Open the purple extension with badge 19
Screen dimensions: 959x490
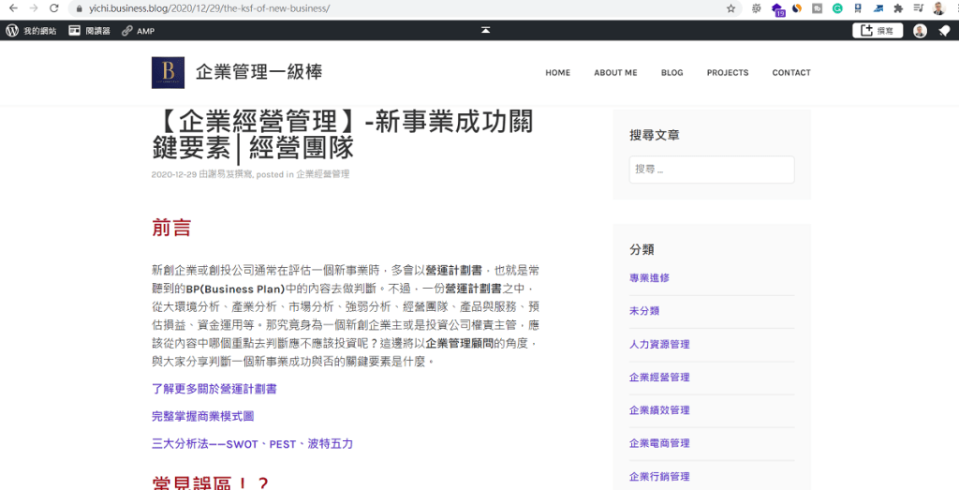pyautogui.click(x=777, y=9)
